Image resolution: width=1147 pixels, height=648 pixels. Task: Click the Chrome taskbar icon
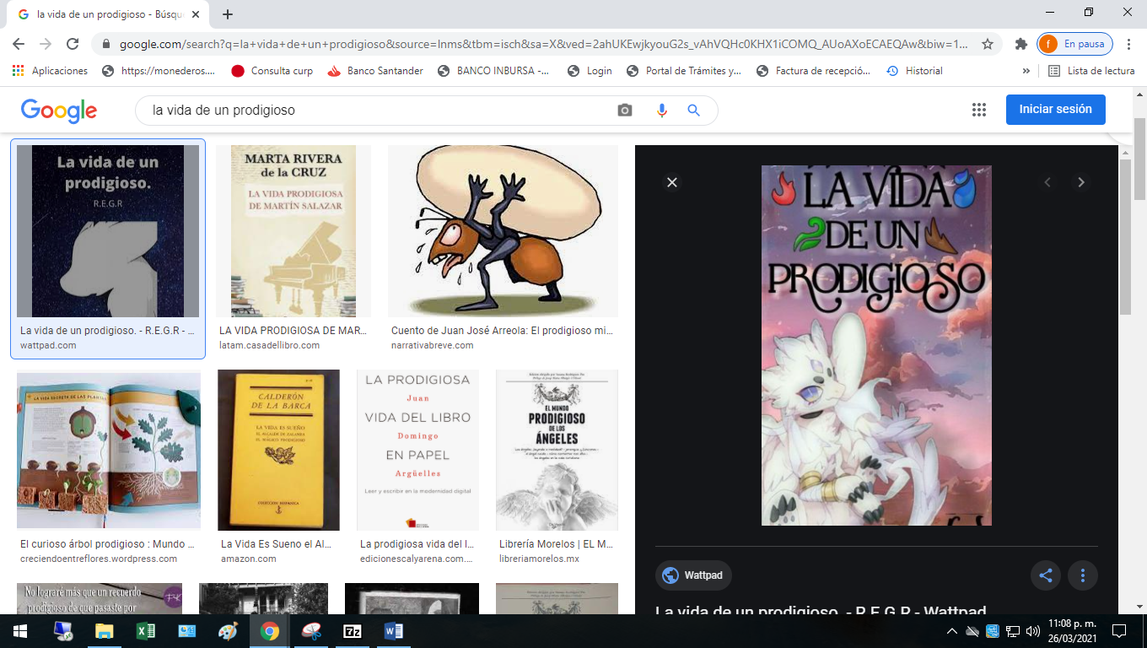coord(270,630)
